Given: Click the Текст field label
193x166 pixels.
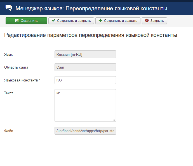Looking at the screenshot, I should 8,93.
